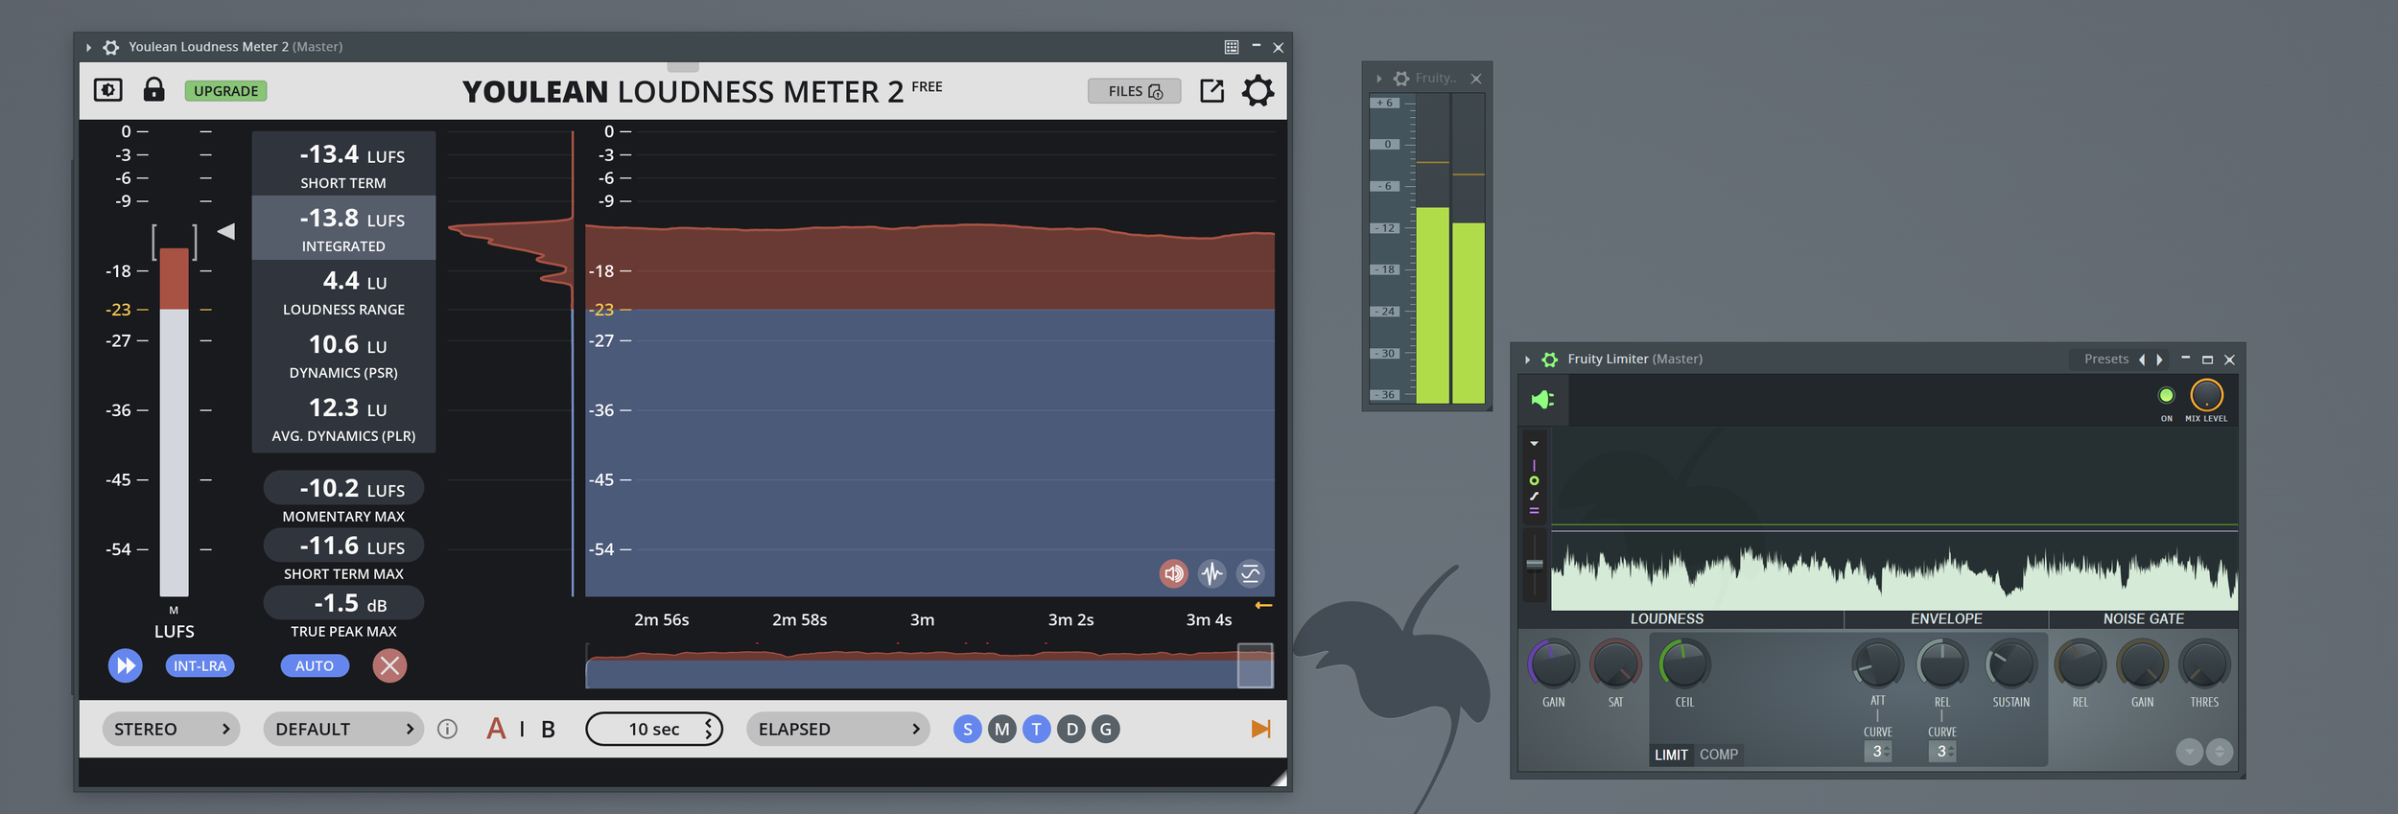Click the ATT curve number stepper
The width and height of the screenshot is (2398, 814).
tap(1878, 752)
